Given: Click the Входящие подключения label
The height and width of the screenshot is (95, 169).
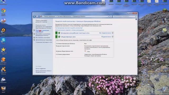Looking at the screenshot, I should pos(63,46).
